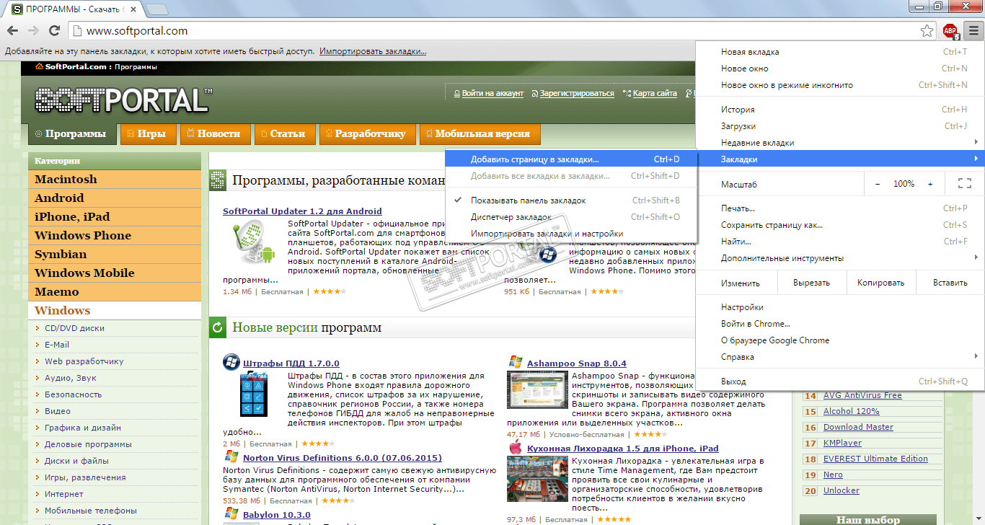
Task: Click the Windows flag icon beside Norton Virus Definitions
Action: [231, 457]
